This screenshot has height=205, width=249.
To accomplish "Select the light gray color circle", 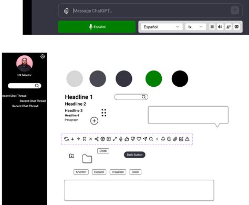I will (75, 79).
